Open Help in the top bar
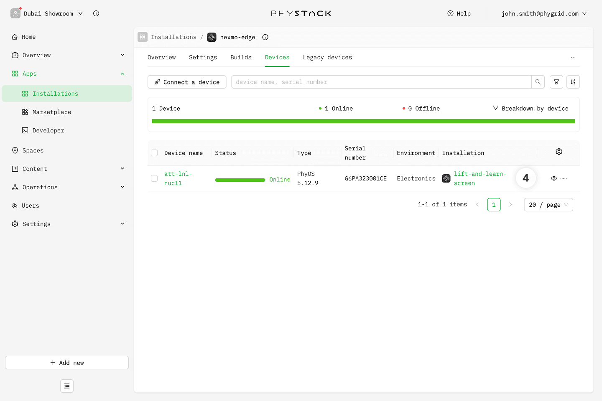Viewport: 602px width, 401px height. pos(459,13)
